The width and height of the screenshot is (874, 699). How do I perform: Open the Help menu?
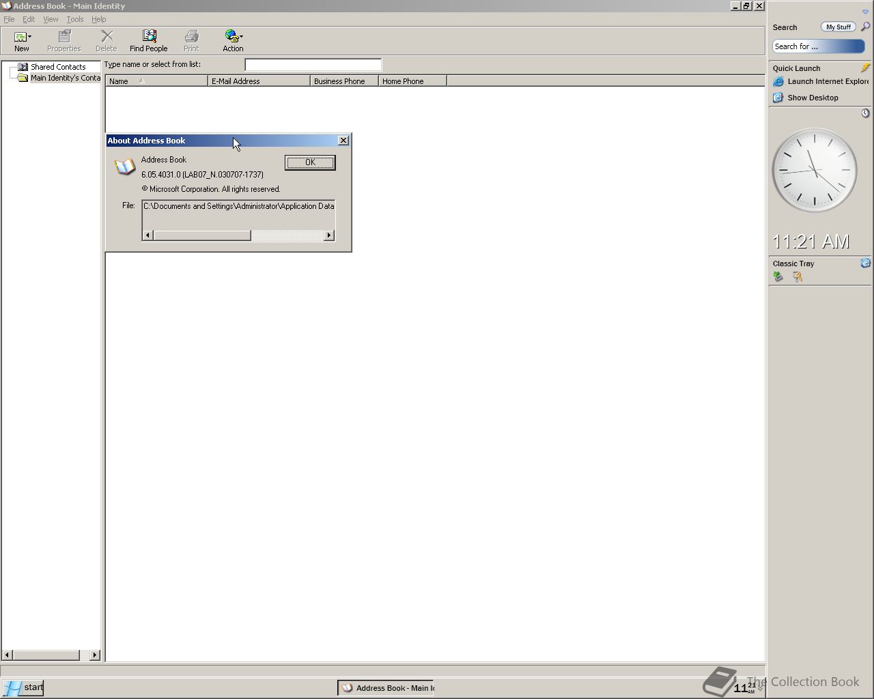click(x=99, y=19)
